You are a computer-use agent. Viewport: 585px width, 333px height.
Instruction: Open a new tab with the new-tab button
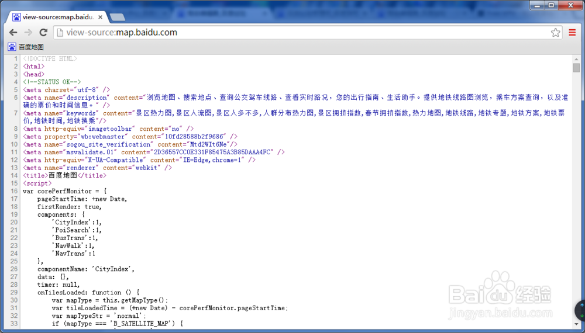118,17
